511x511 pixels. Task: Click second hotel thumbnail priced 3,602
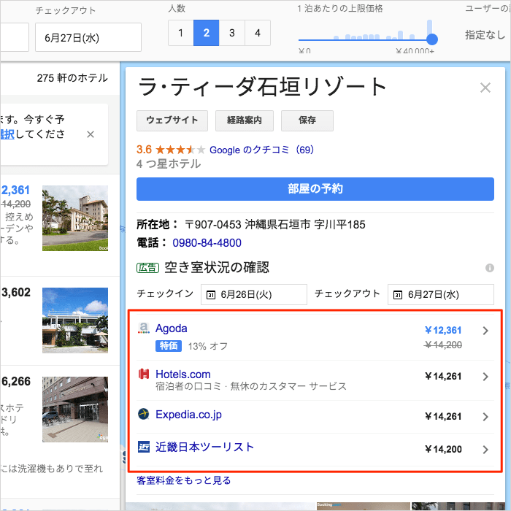pos(75,320)
